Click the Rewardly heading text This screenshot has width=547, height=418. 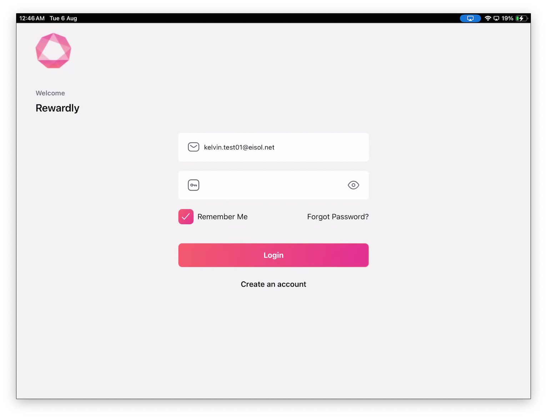point(57,108)
